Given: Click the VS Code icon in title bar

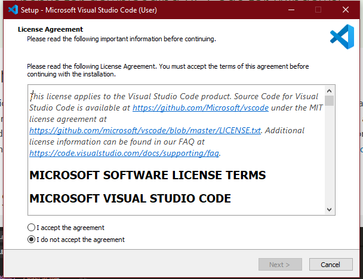Looking at the screenshot, I should (13, 10).
